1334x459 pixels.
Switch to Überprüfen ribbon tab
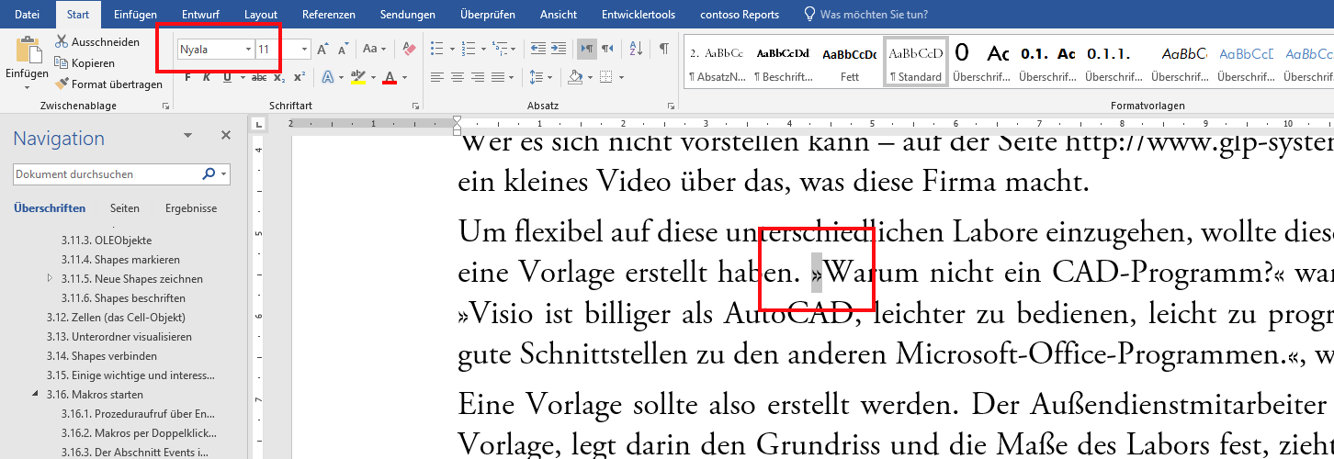[489, 15]
